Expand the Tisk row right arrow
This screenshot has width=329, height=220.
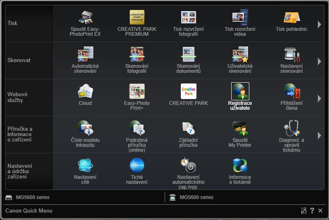point(319,24)
